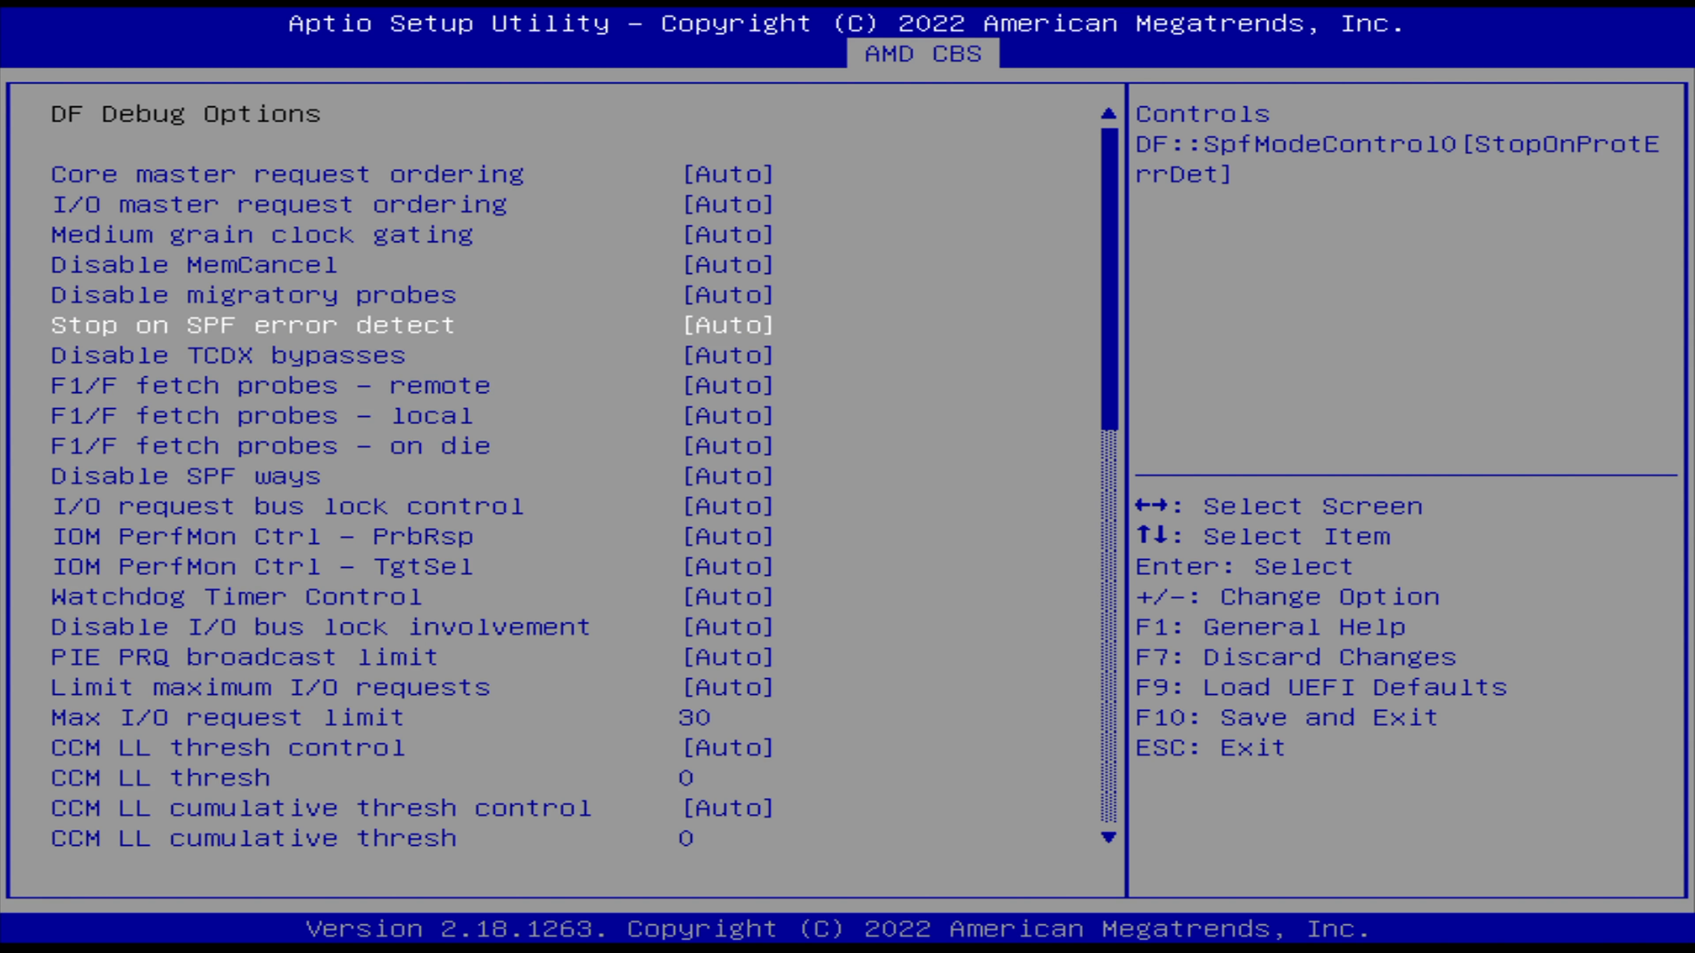Click the F10: Save and Exit hint
Image resolution: width=1695 pixels, height=953 pixels.
point(1287,719)
